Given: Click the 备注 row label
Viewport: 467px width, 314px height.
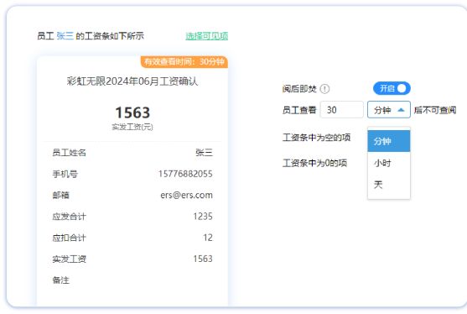Looking at the screenshot, I should click(x=60, y=280).
